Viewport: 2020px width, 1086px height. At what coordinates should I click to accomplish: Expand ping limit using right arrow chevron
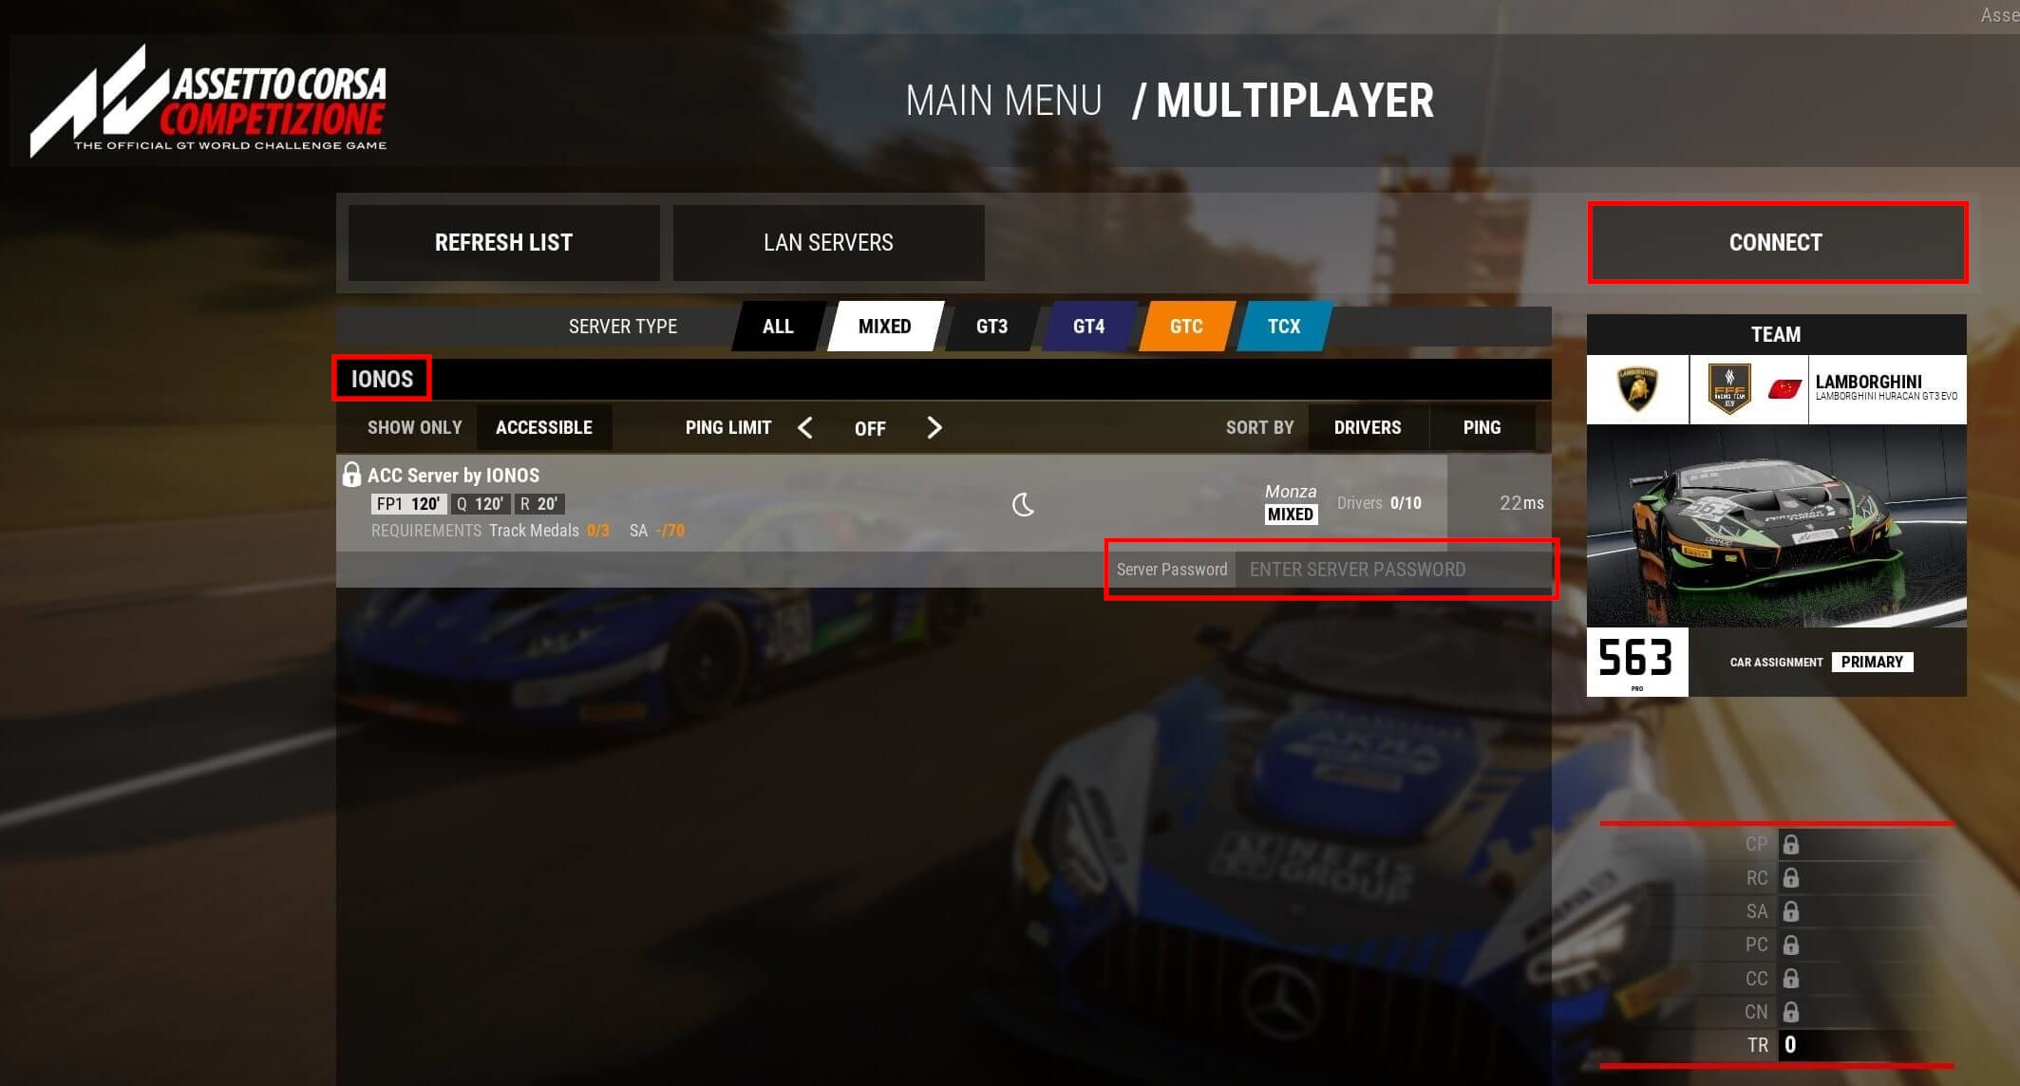[x=936, y=426]
